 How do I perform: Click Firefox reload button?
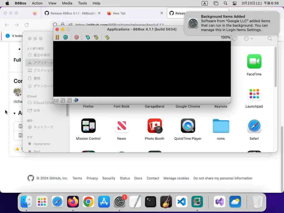point(27,25)
